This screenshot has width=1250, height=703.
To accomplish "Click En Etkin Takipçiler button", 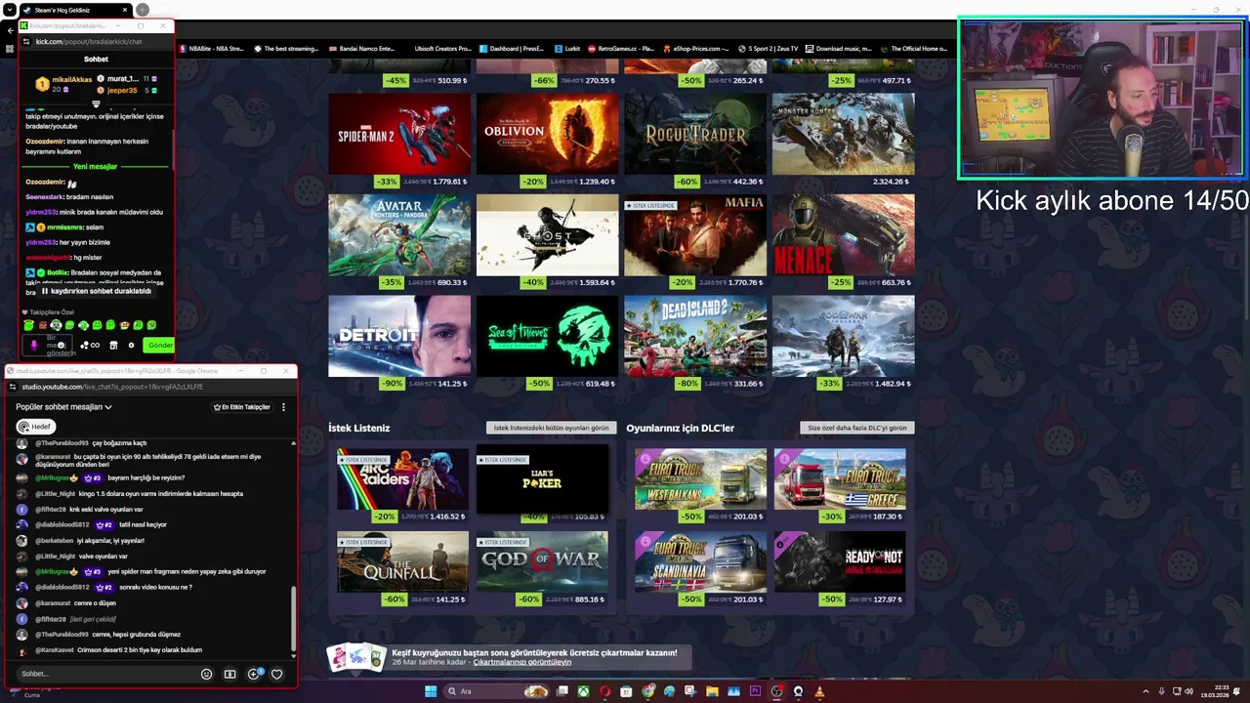I will point(241,407).
